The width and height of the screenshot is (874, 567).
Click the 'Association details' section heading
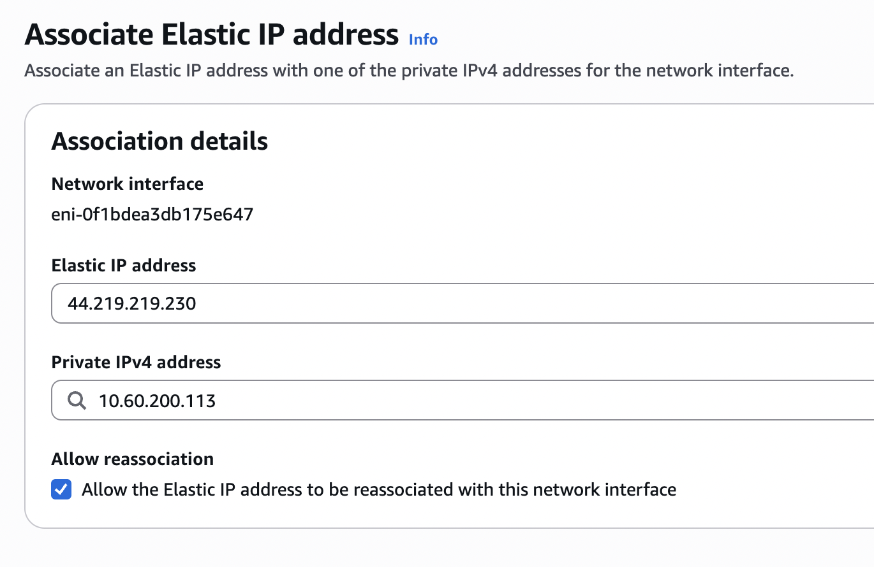(x=159, y=141)
